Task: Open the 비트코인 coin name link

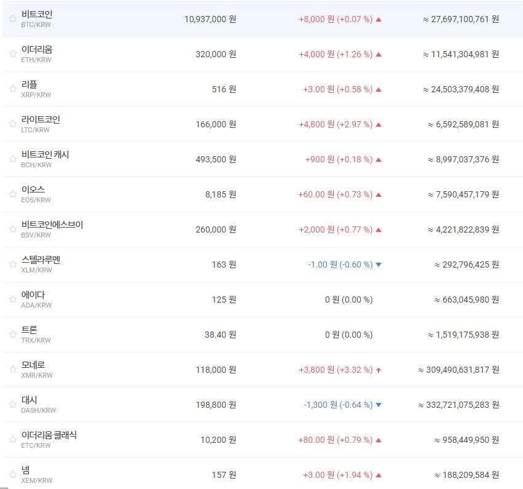Action: 37,14
